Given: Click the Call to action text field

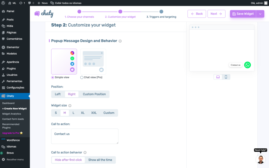Looking at the screenshot, I should pyautogui.click(x=85, y=136).
